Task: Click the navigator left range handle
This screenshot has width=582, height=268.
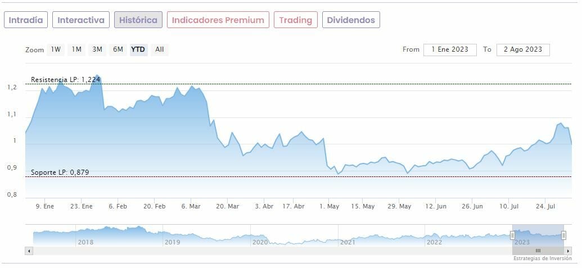Action: click(512, 235)
